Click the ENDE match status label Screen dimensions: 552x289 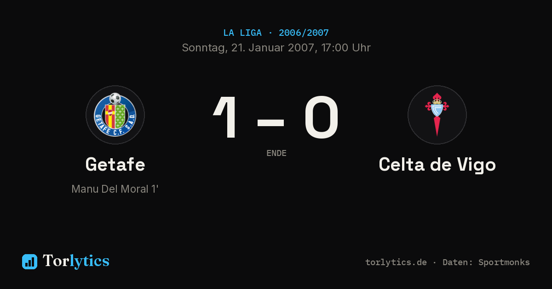(x=276, y=153)
